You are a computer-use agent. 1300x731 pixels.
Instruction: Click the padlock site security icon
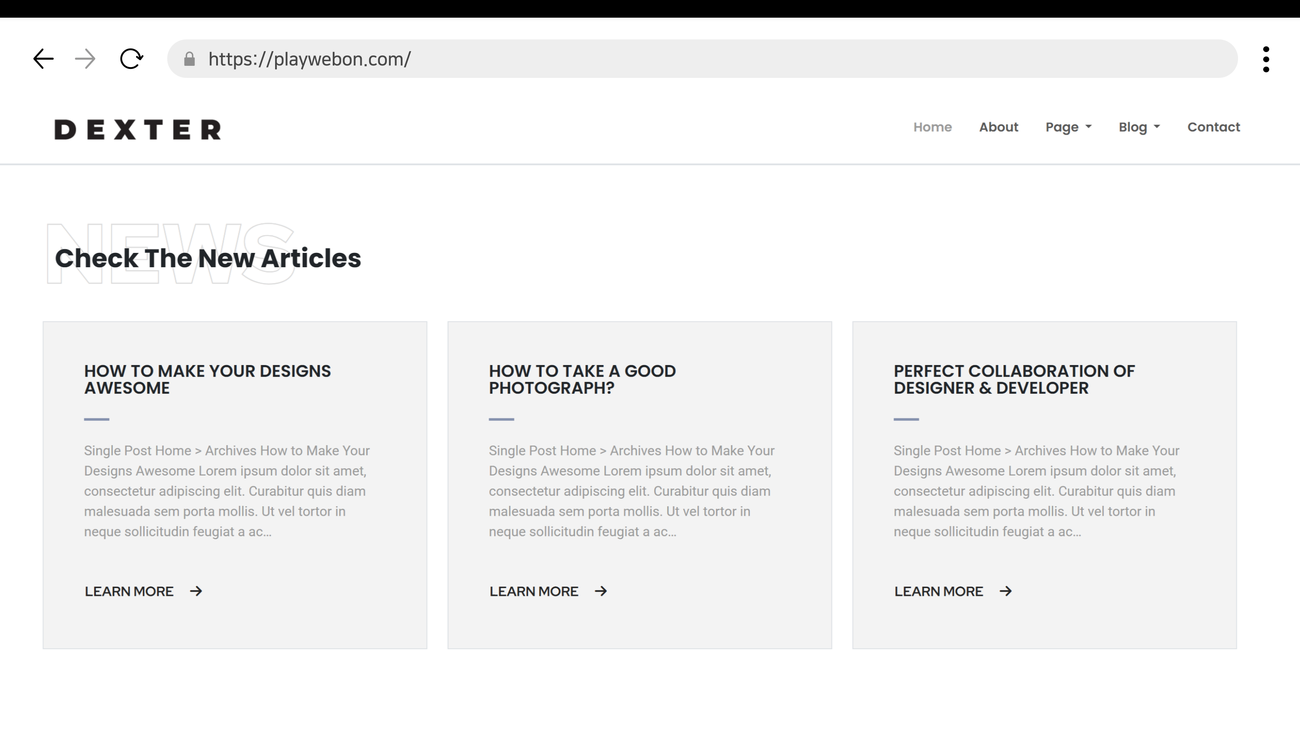tap(189, 59)
